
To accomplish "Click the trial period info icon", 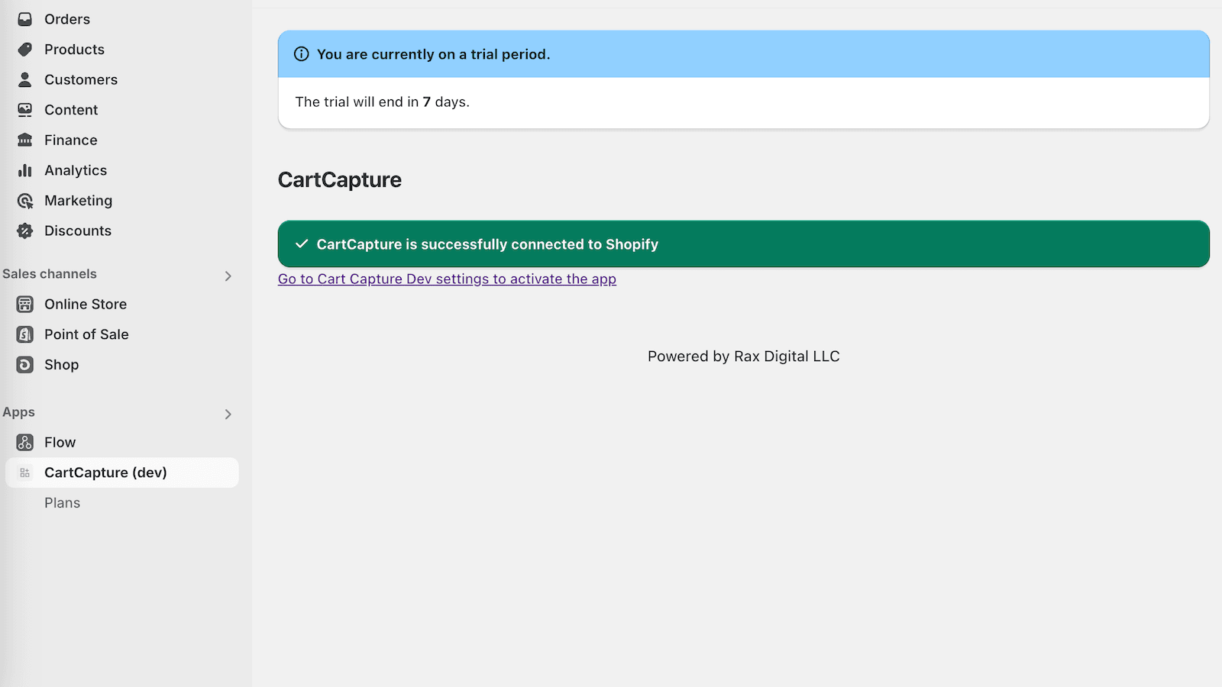I will click(x=302, y=54).
